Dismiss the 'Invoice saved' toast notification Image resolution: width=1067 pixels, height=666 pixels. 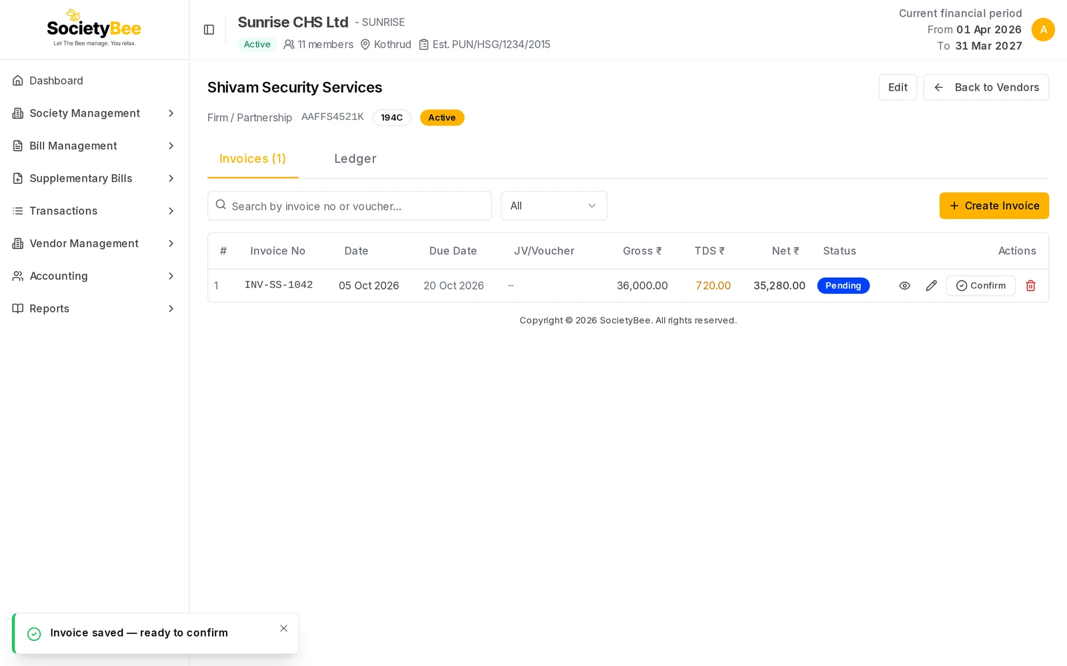(283, 629)
